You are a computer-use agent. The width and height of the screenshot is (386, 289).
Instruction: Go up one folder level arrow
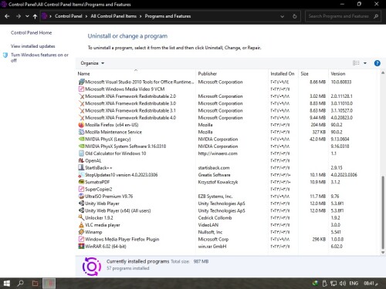tap(35, 16)
